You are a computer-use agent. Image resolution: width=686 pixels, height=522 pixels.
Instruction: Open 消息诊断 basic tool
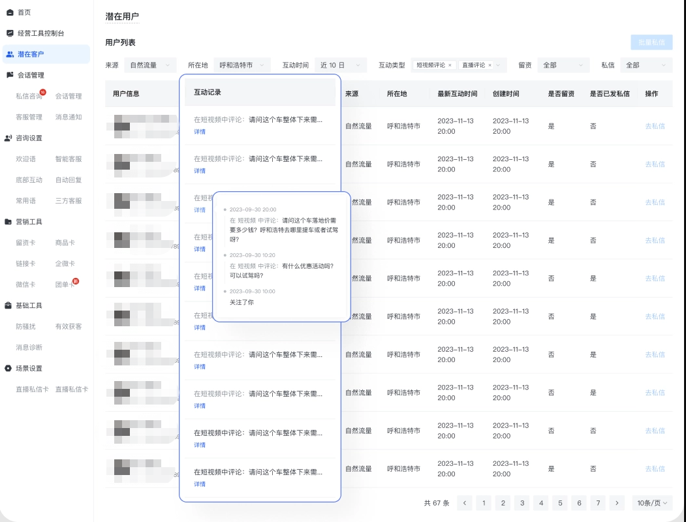click(29, 348)
